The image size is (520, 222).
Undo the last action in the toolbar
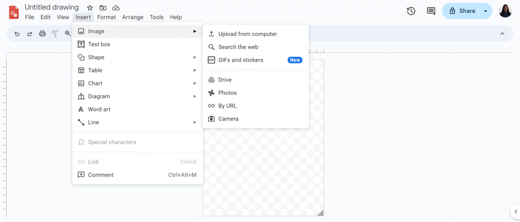click(17, 34)
